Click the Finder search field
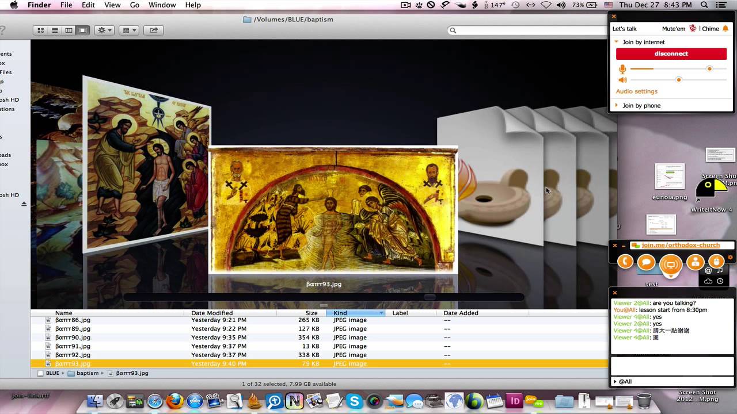This screenshot has width=737, height=414. point(527,30)
